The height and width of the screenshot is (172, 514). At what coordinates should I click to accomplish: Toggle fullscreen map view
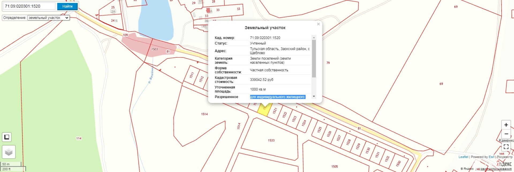click(x=506, y=147)
